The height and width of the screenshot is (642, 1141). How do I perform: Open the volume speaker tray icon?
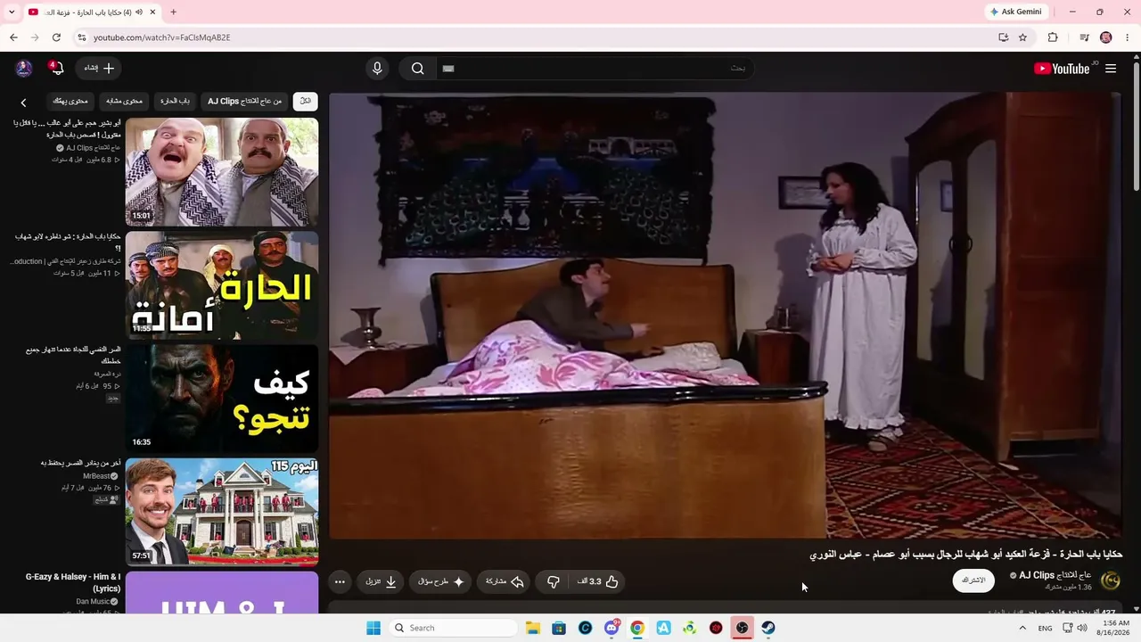1082,628
